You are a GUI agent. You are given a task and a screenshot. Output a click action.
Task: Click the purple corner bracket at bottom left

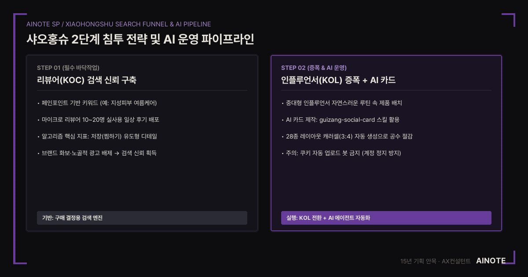coord(20,257)
